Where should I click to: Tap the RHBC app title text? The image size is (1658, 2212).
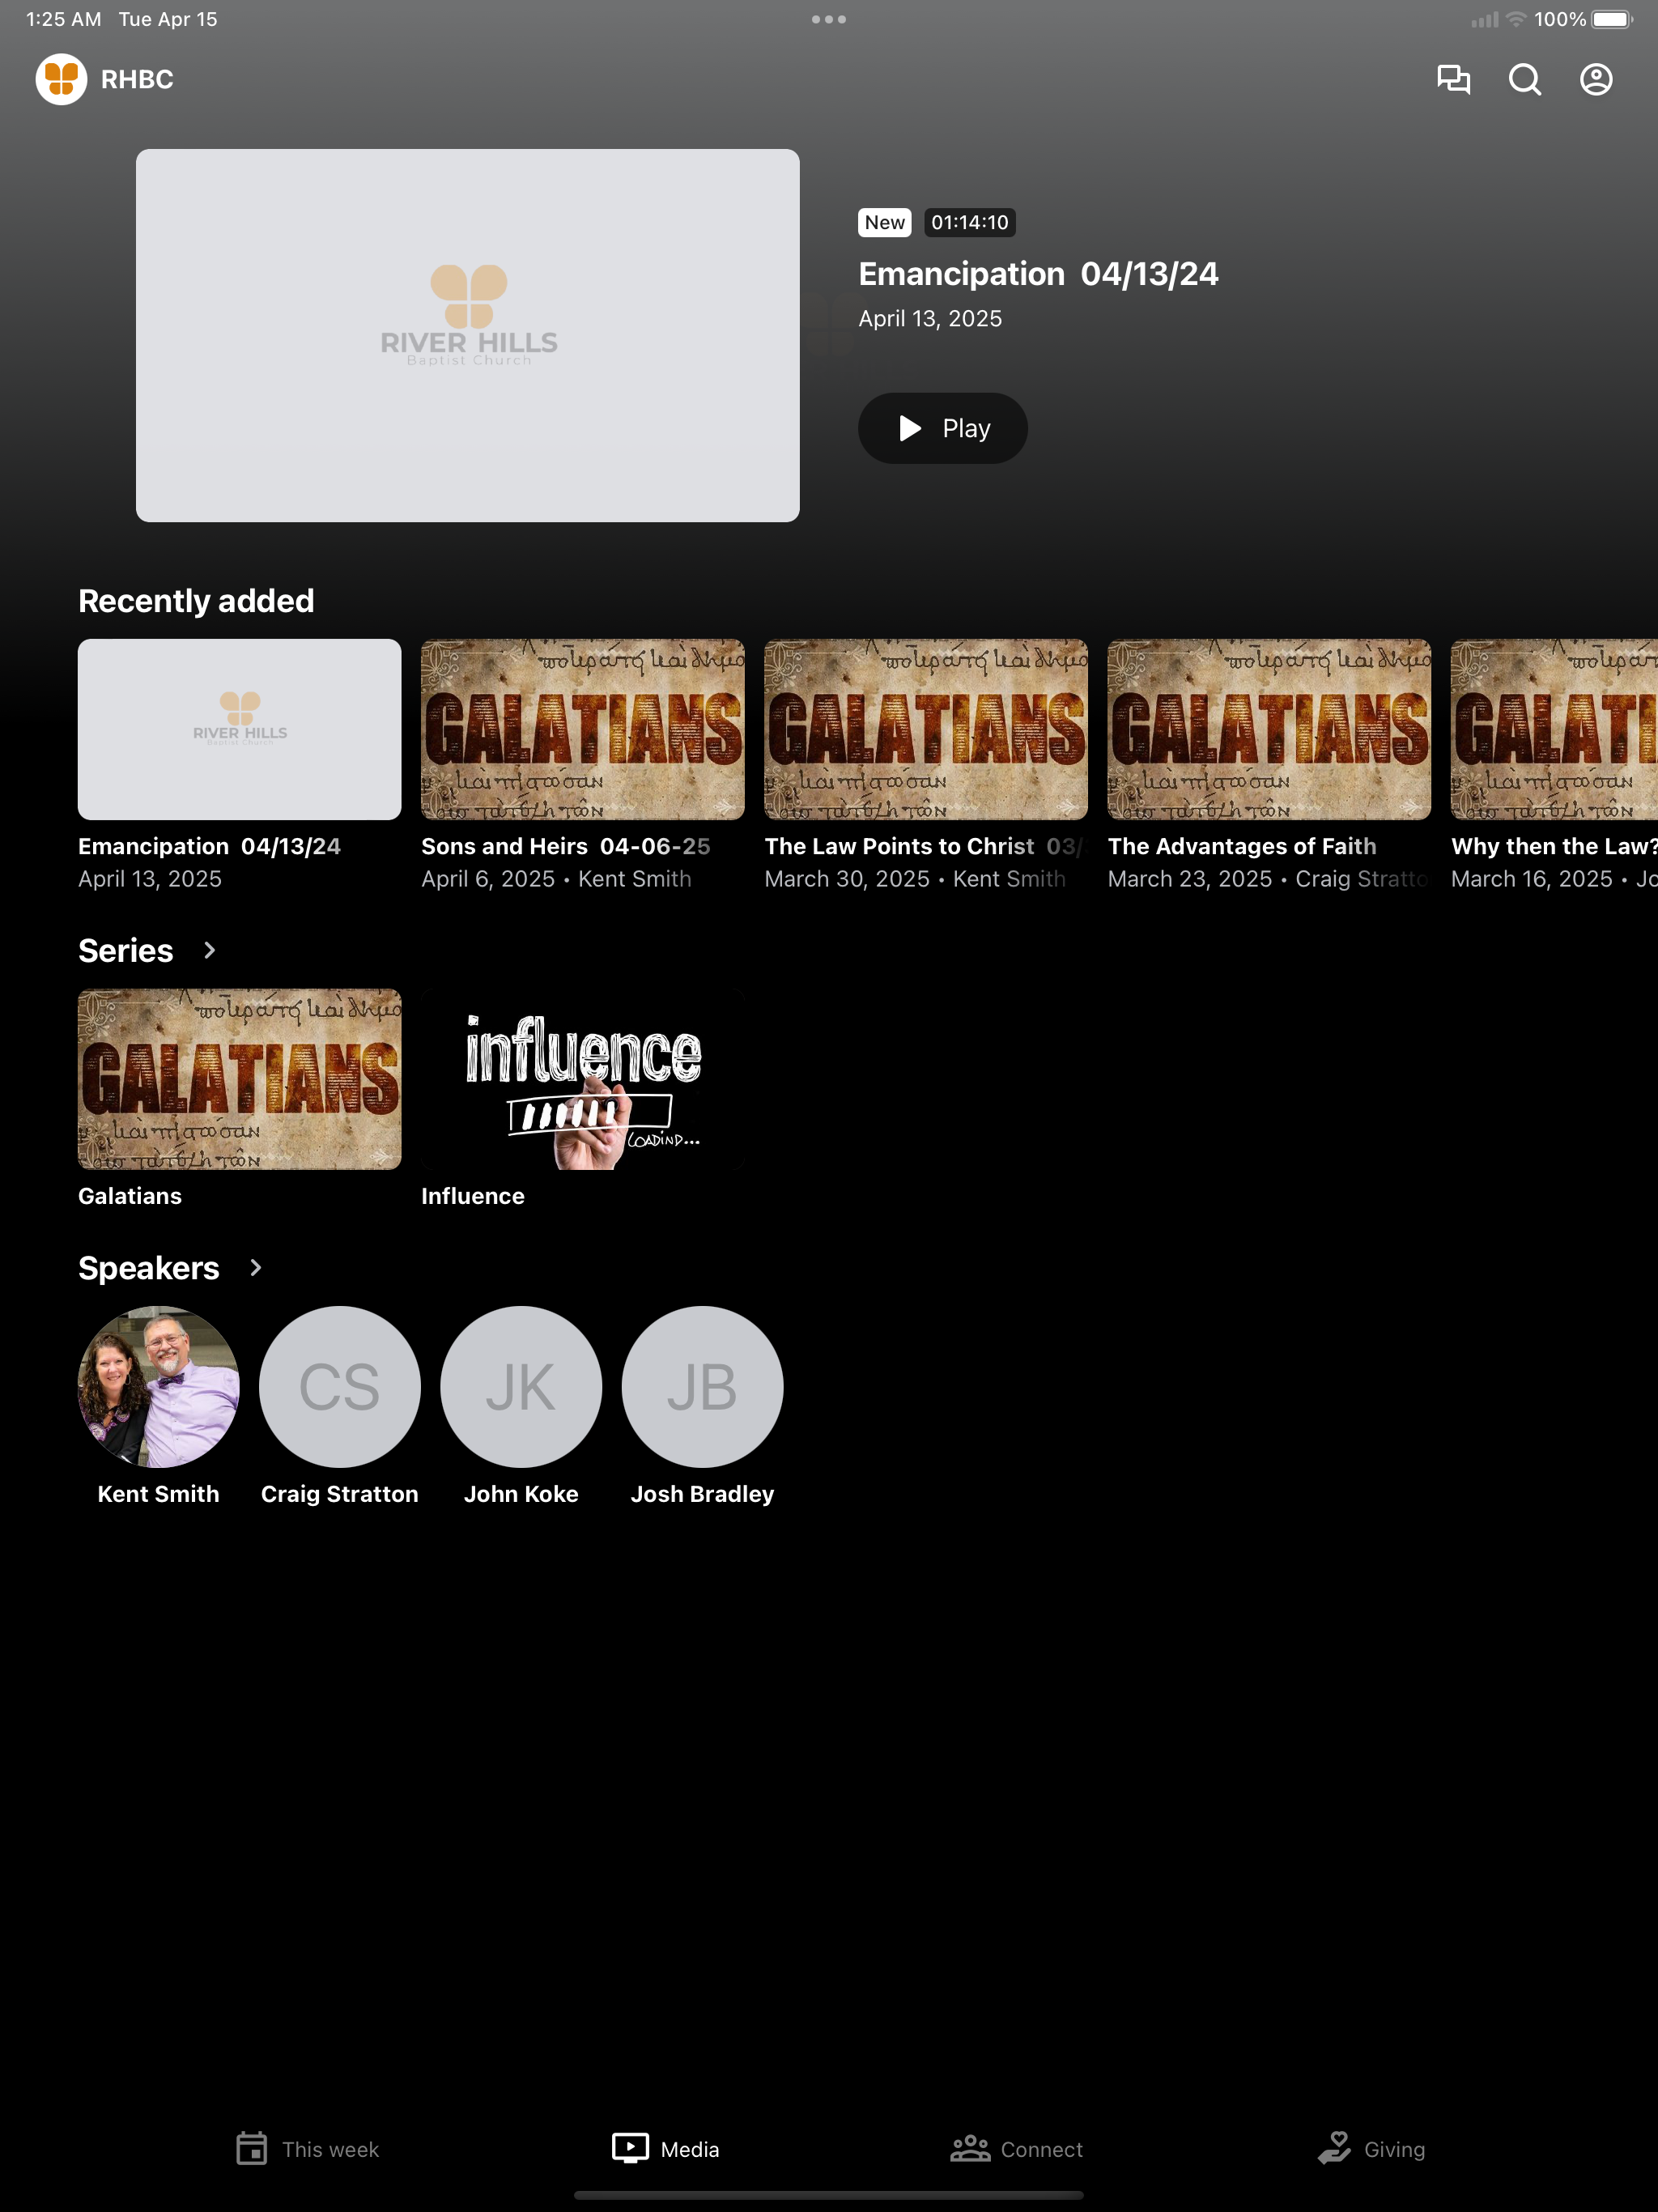click(137, 79)
